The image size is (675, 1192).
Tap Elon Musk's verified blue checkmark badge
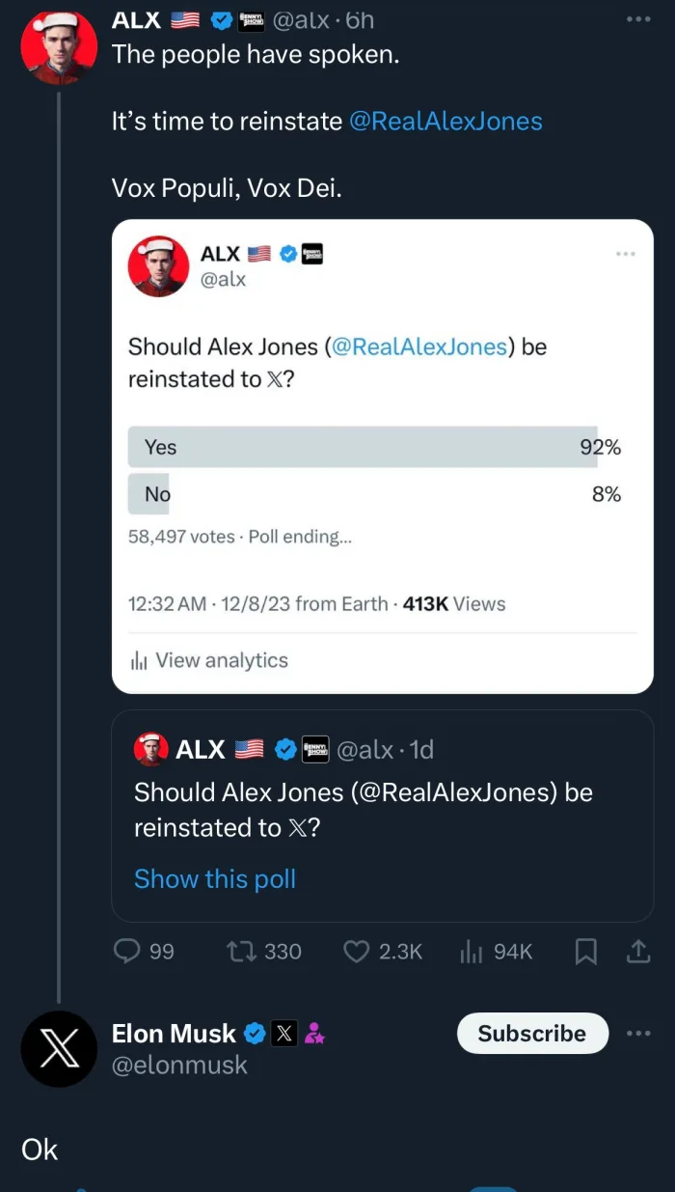point(255,1034)
